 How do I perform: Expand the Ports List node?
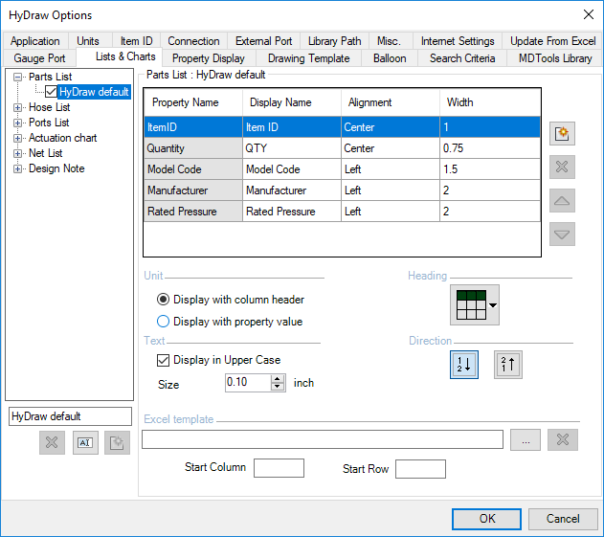(x=17, y=123)
